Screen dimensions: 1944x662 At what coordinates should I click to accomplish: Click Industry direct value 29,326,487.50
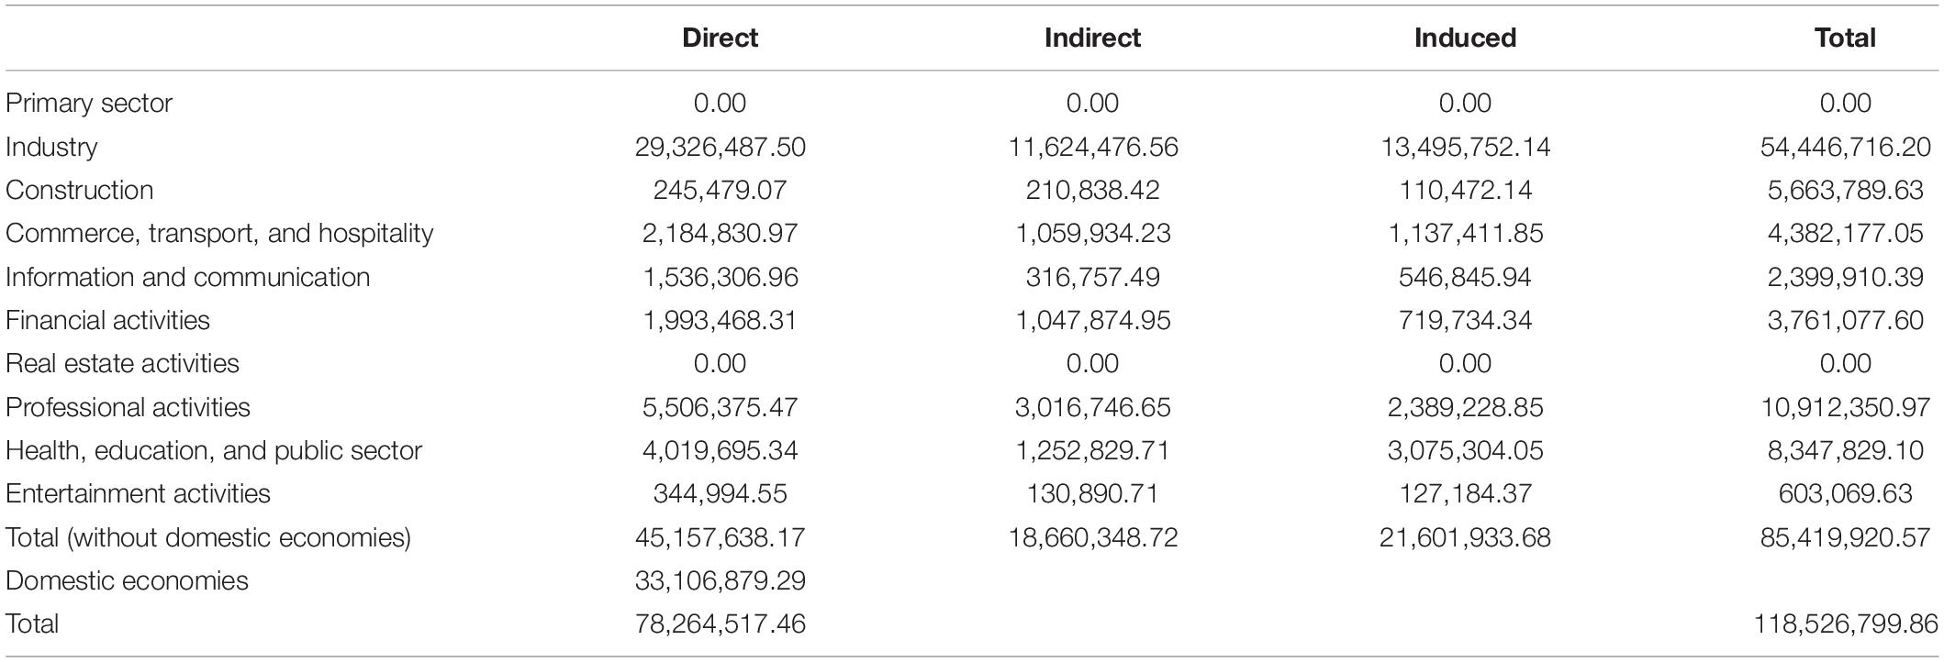point(720,147)
